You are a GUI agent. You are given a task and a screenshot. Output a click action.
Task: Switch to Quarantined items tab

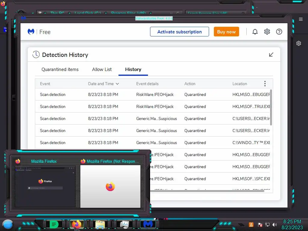click(x=60, y=69)
